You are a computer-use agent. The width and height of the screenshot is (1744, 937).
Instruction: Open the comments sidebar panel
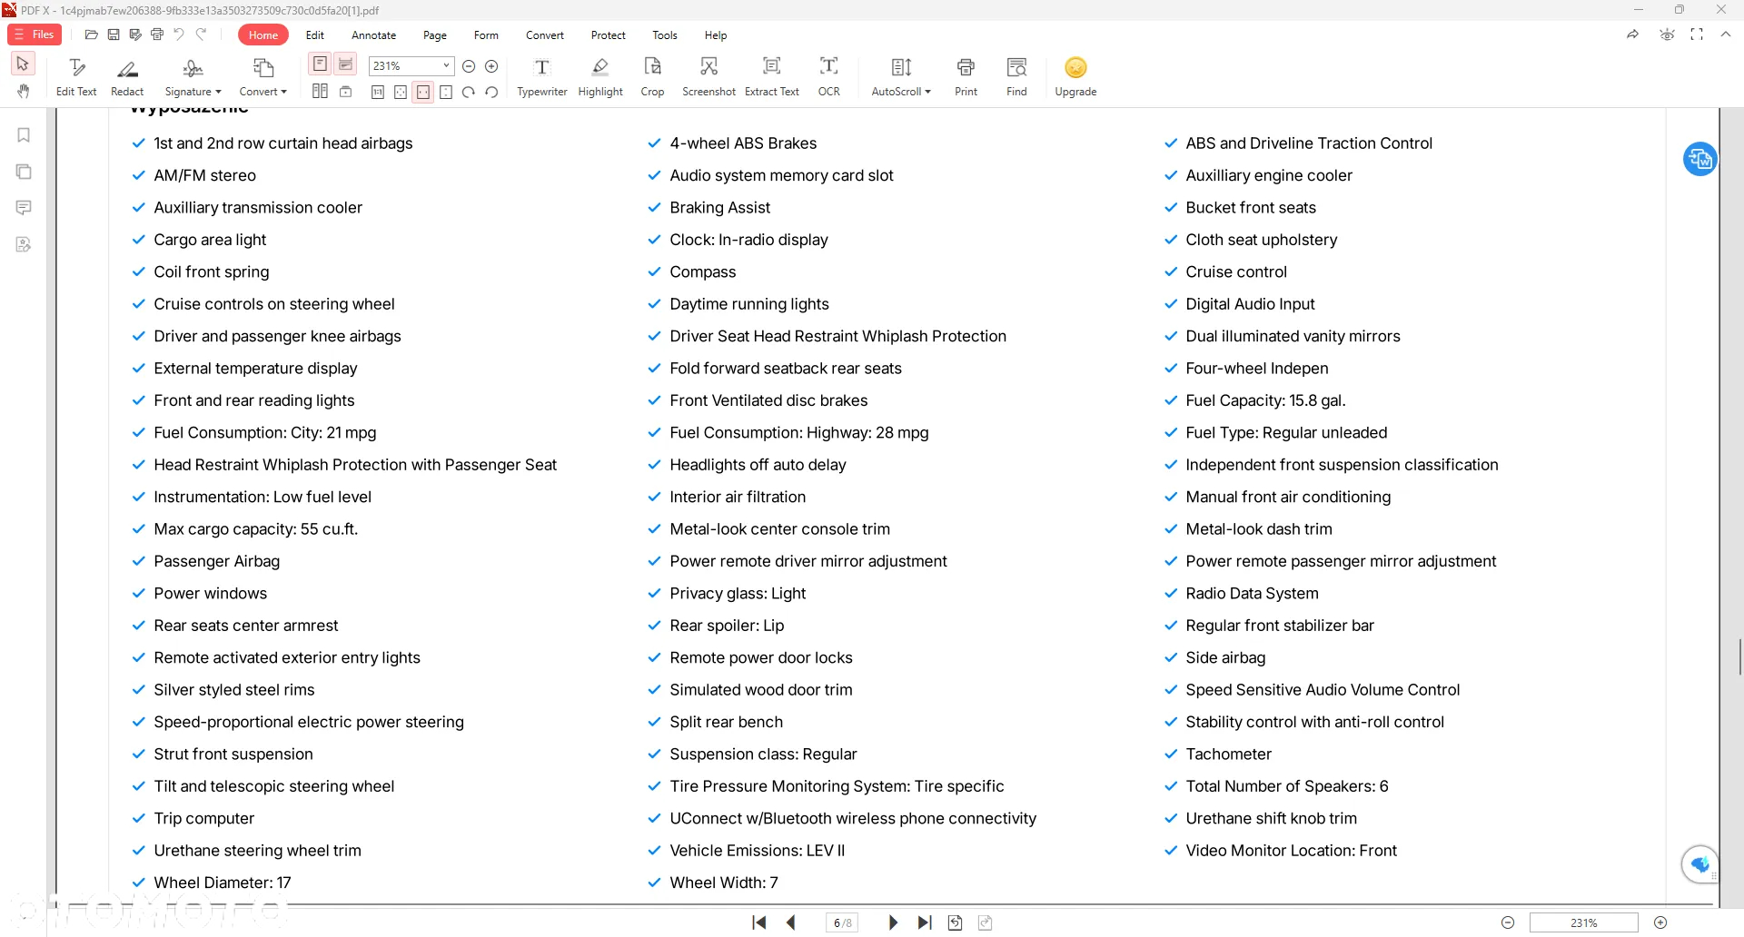pyautogui.click(x=24, y=208)
